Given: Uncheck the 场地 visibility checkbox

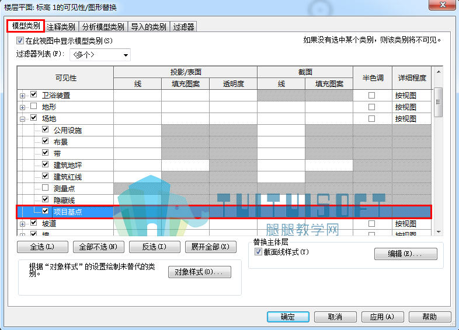Looking at the screenshot, I should tap(34, 118).
